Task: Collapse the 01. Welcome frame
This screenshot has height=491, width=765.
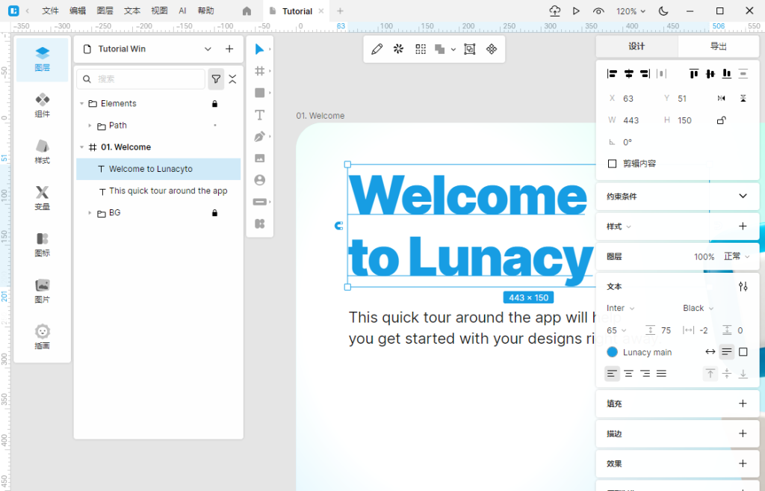Action: coord(82,147)
